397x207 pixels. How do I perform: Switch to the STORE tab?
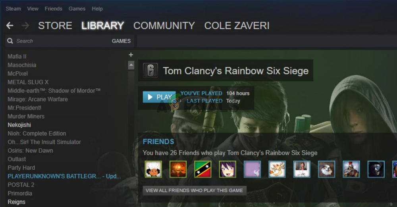55,25
